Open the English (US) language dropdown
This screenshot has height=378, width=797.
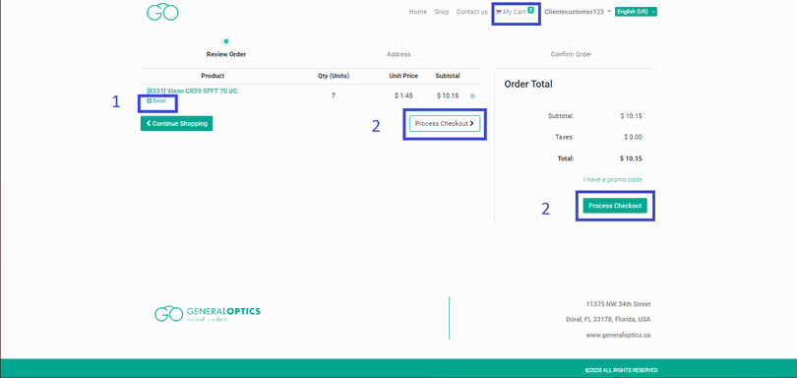point(636,11)
